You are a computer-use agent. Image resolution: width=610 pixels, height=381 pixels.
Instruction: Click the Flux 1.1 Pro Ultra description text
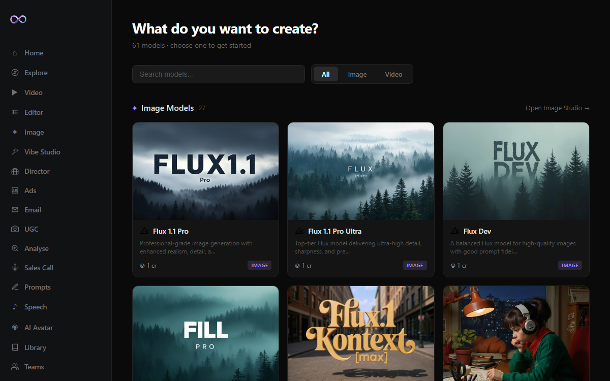(358, 247)
